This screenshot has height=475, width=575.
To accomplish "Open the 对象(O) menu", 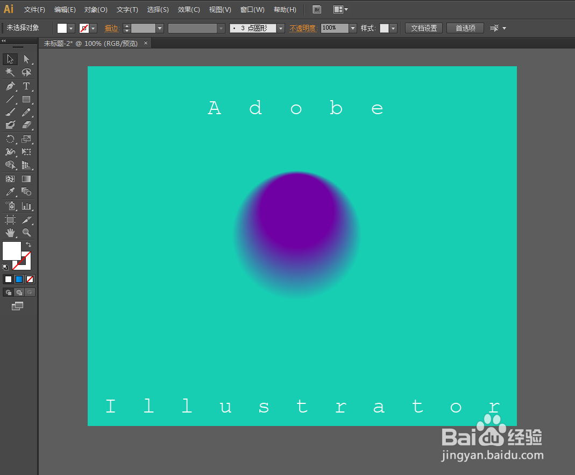I will coord(96,10).
